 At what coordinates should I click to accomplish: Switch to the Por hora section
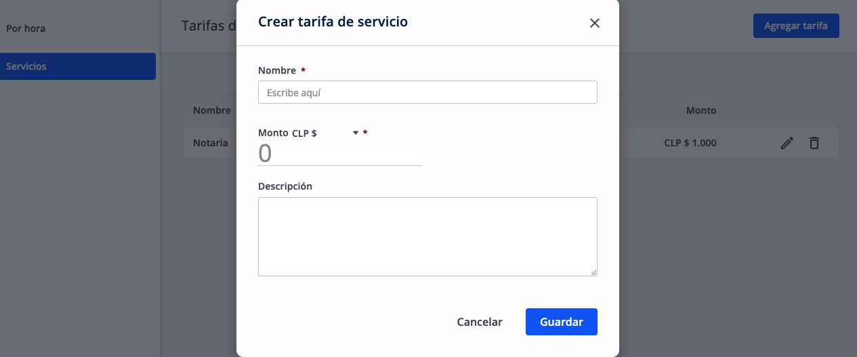click(x=26, y=28)
